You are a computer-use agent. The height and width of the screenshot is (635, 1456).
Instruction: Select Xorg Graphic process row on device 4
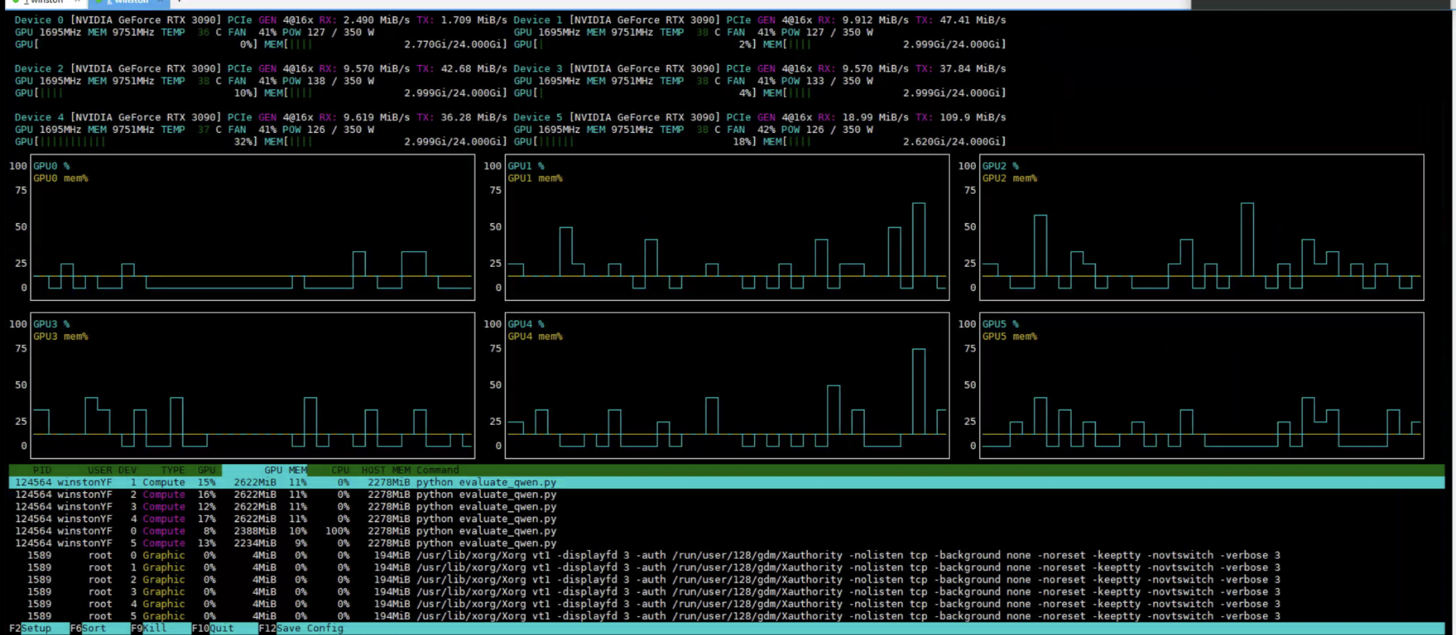[726, 604]
